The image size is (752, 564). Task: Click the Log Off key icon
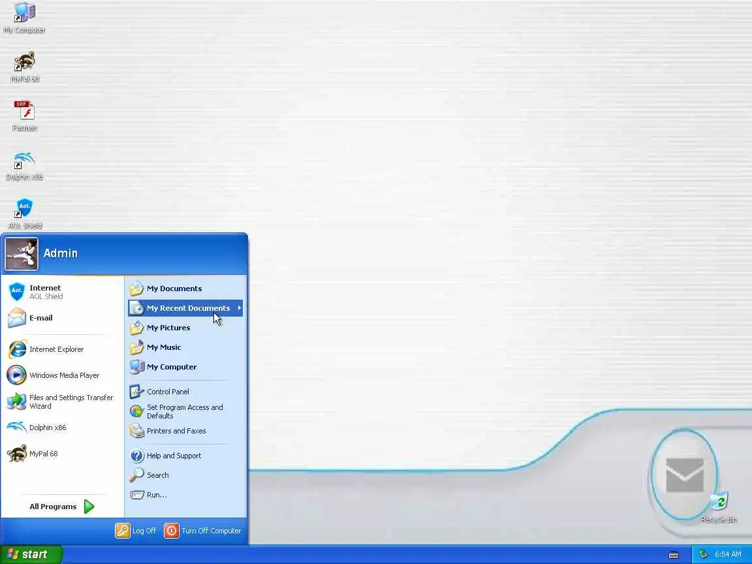(122, 531)
